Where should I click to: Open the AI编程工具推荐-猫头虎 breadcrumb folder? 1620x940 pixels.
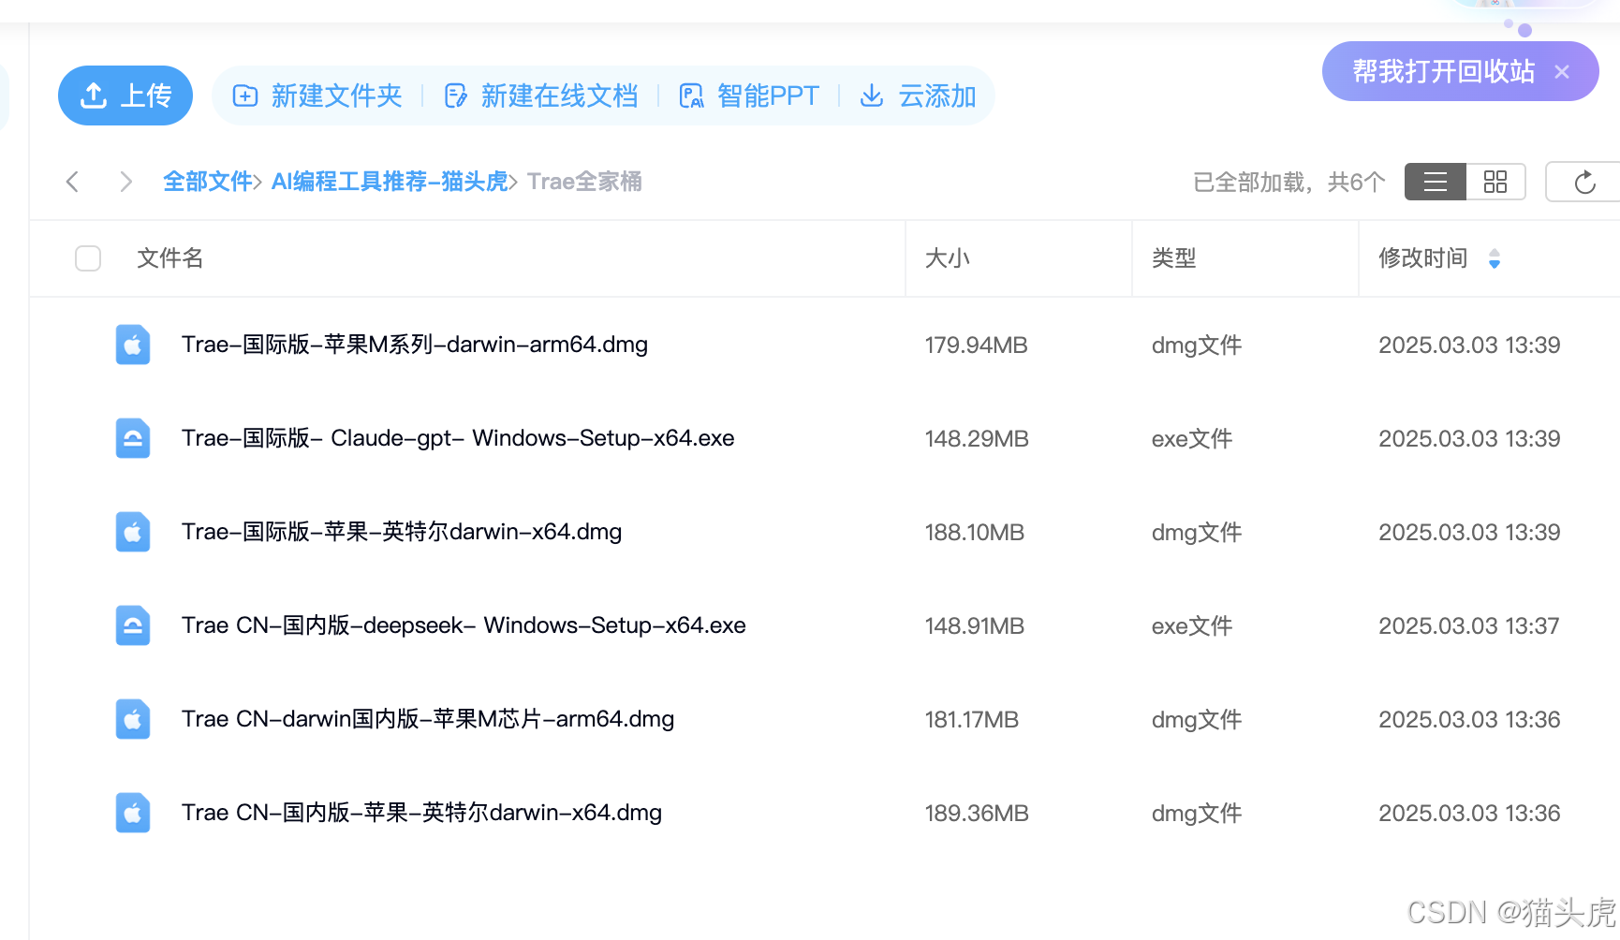tap(390, 182)
